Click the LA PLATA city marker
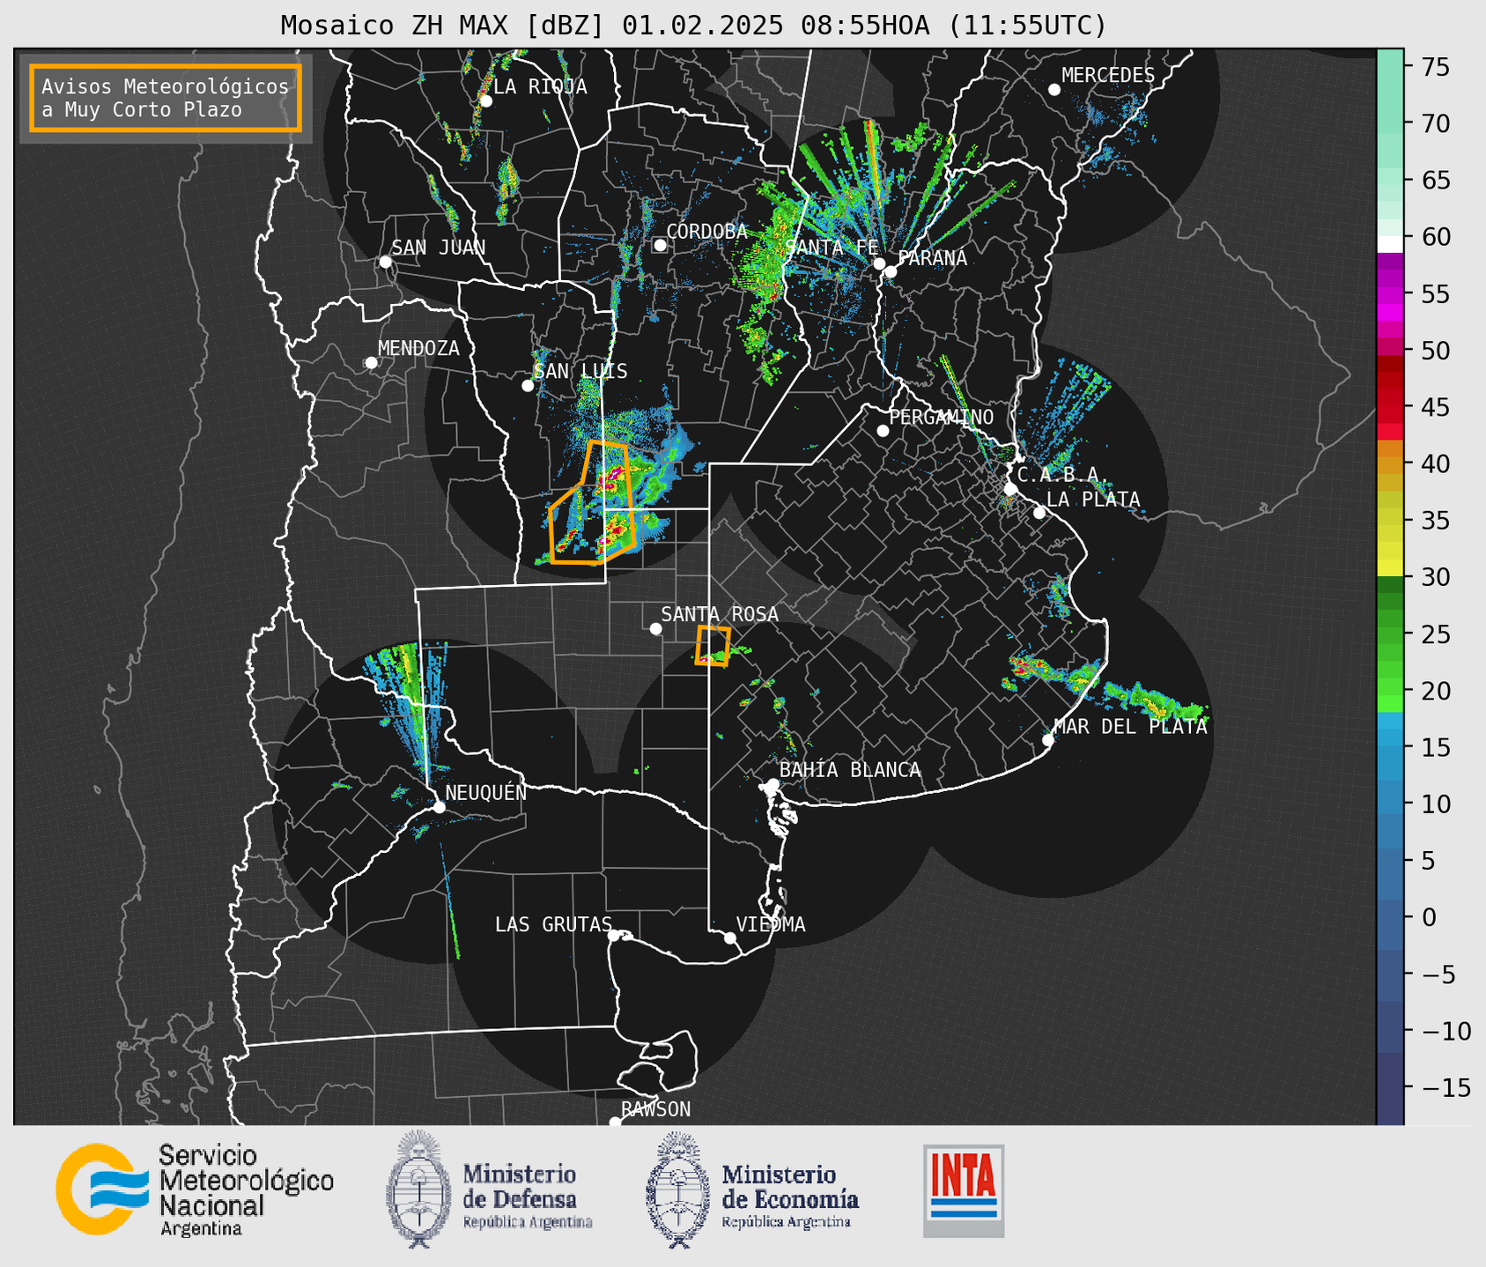The width and height of the screenshot is (1486, 1267). click(x=1039, y=513)
